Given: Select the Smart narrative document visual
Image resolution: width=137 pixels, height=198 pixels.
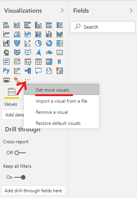Looking at the screenshot, I should tap(49, 71).
